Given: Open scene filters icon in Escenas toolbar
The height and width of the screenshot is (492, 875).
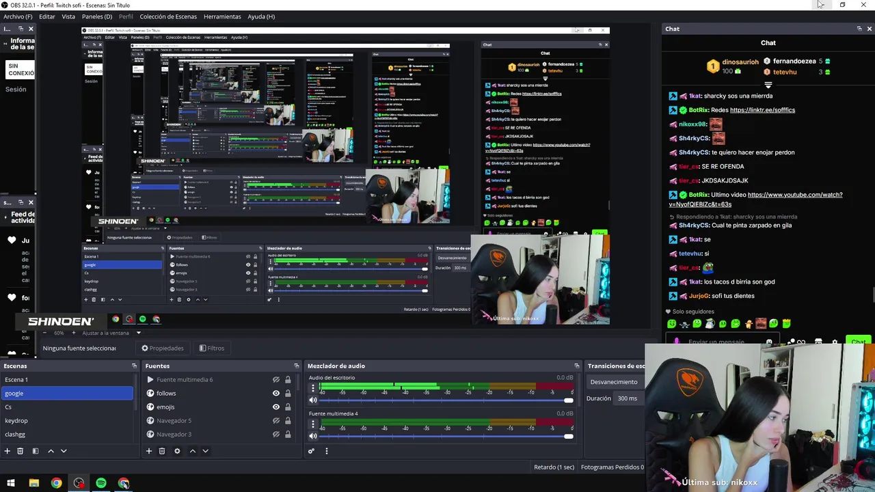Looking at the screenshot, I should click(35, 451).
